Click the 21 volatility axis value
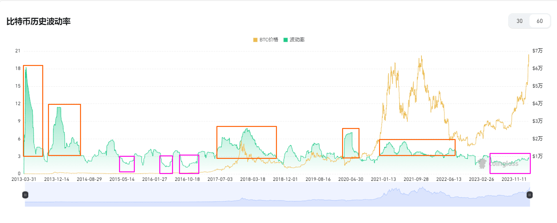 pyautogui.click(x=18, y=51)
